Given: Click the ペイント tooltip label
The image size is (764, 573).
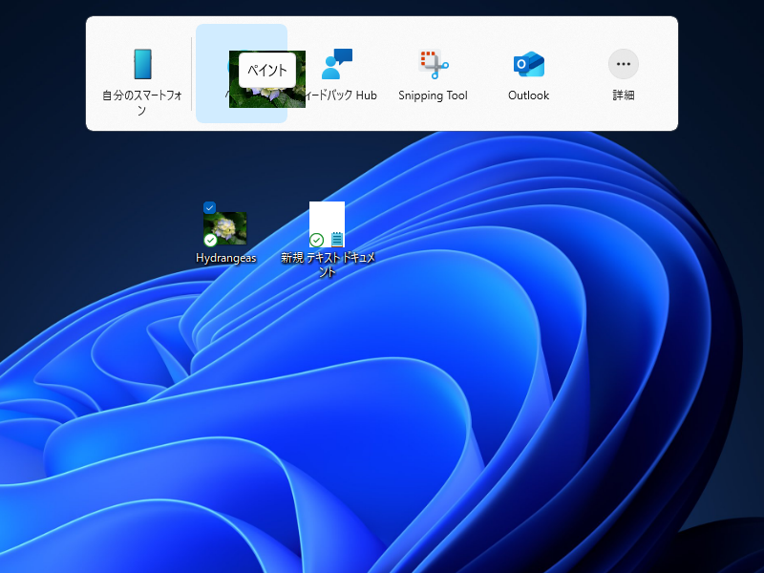Looking at the screenshot, I should click(x=269, y=69).
